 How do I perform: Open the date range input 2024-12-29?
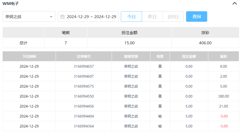tap(91, 17)
